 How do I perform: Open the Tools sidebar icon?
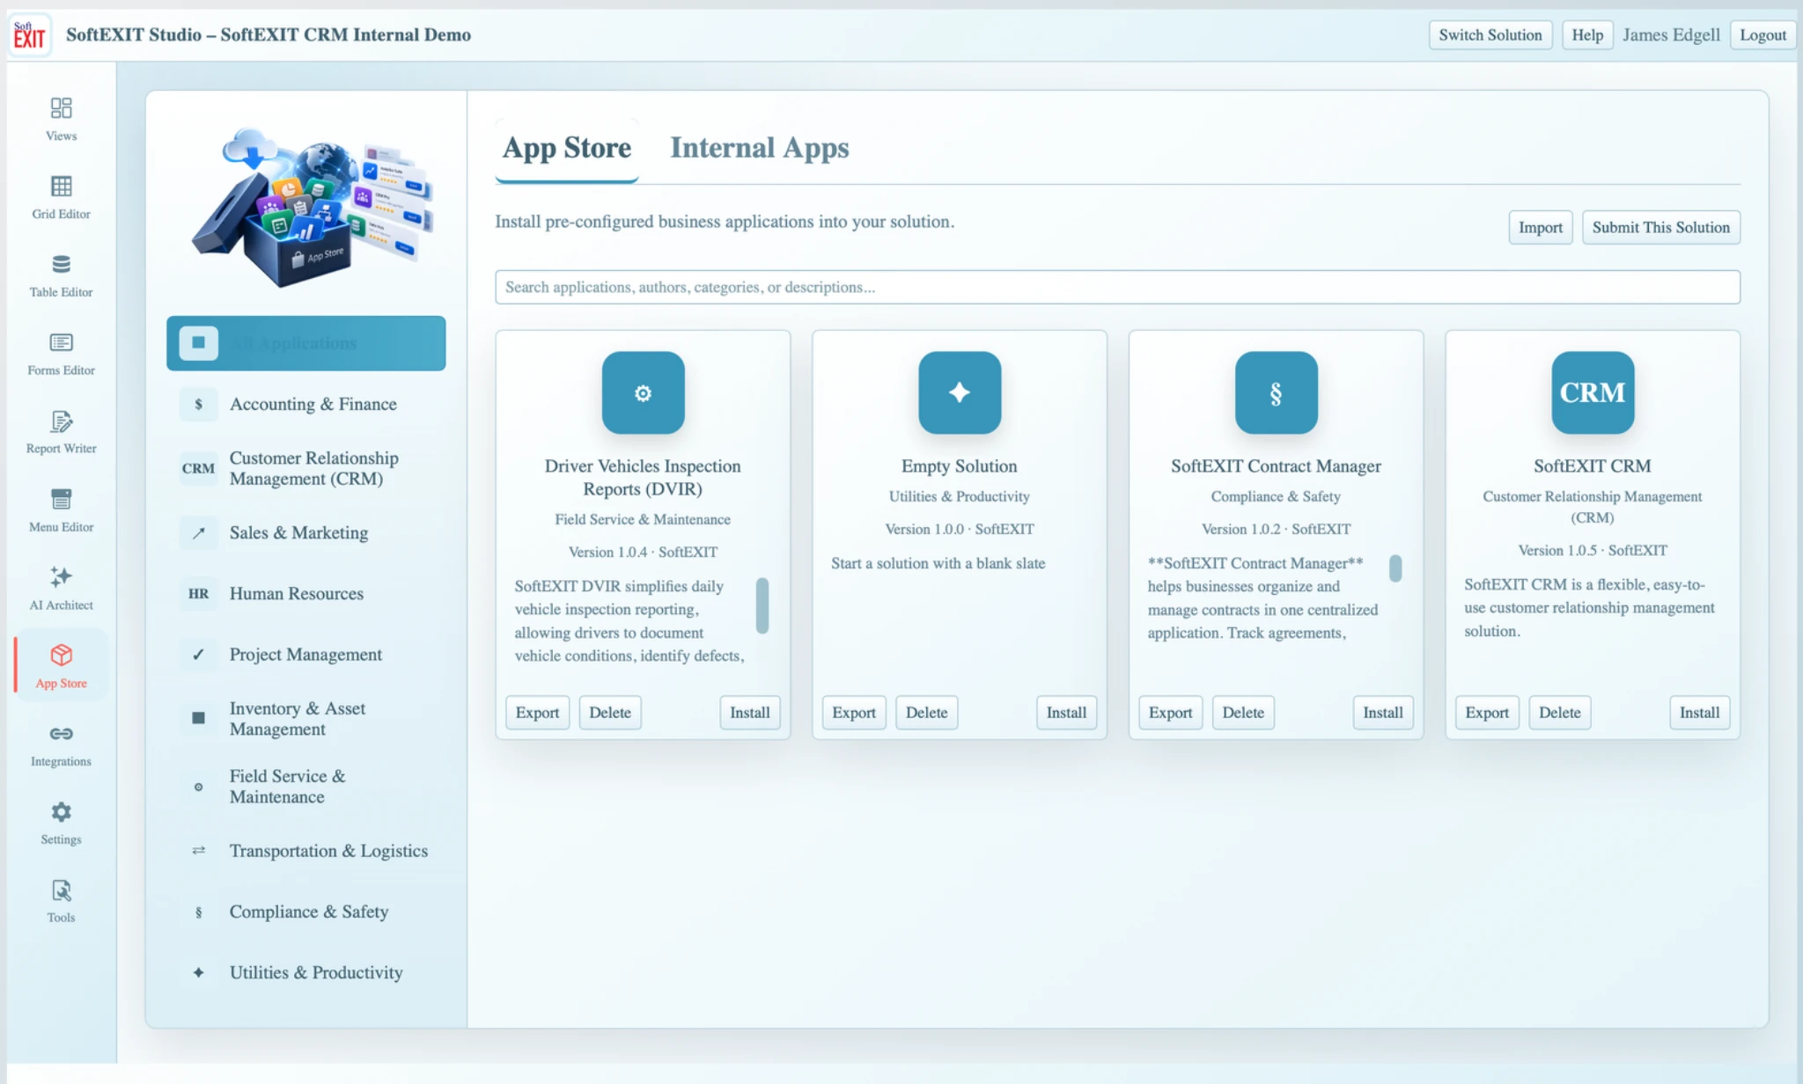coord(61,890)
